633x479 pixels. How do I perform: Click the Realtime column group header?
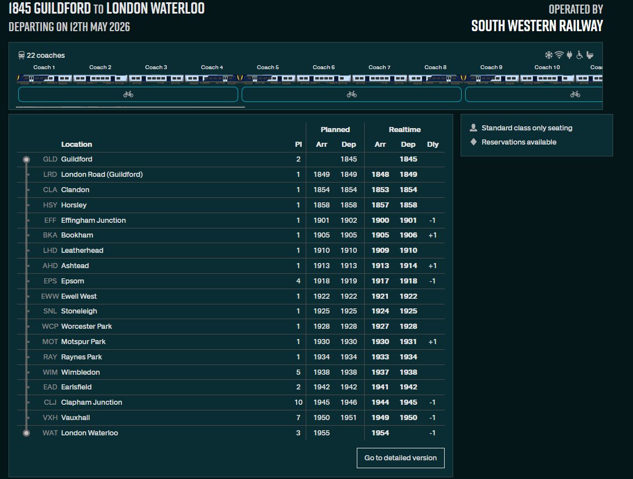(404, 130)
